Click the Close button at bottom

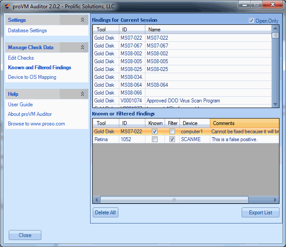[x=25, y=235]
